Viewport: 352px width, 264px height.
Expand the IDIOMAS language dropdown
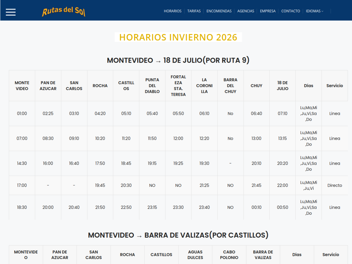tap(315, 11)
